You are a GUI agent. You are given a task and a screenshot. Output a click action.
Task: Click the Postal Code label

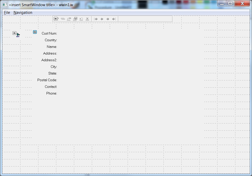click(47, 80)
